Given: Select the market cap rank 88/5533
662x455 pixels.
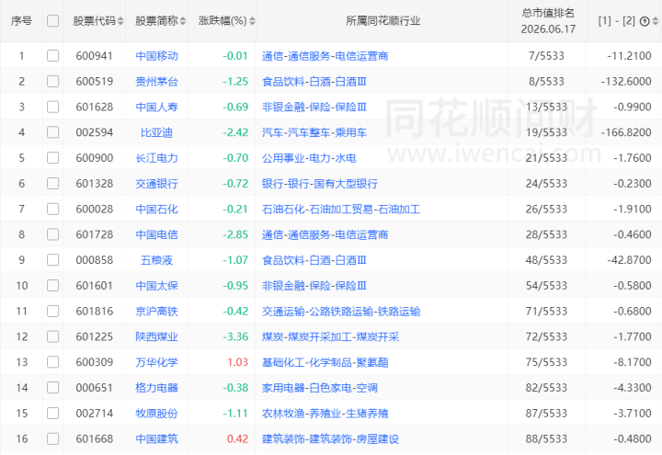Looking at the screenshot, I should click(546, 439).
